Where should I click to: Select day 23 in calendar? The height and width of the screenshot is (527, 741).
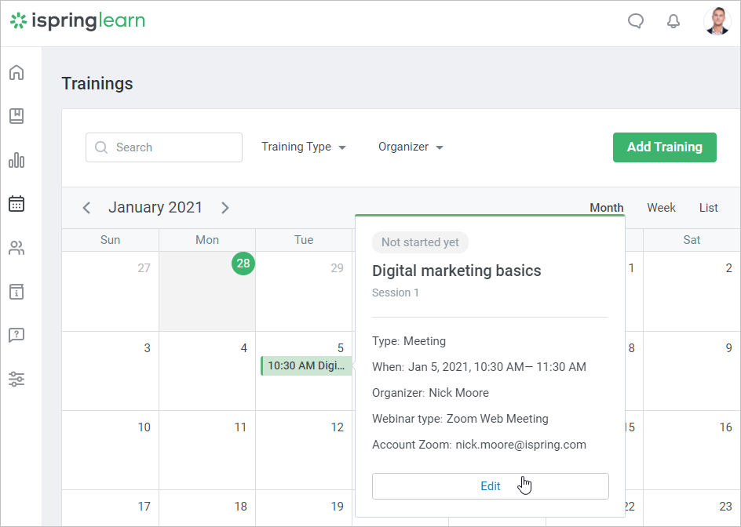click(726, 507)
